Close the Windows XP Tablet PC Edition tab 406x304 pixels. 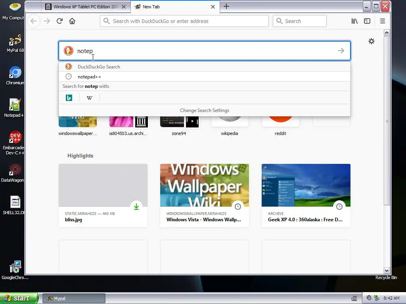click(x=124, y=7)
